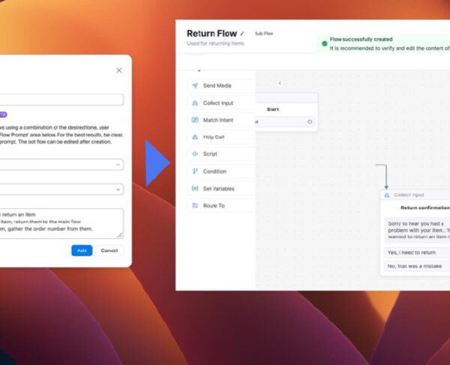Click the Cancel button
The image size is (450, 365).
(109, 250)
